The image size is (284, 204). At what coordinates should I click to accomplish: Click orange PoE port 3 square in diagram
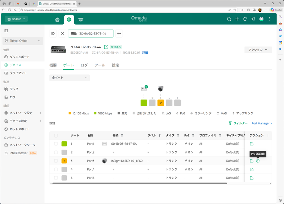(161, 103)
